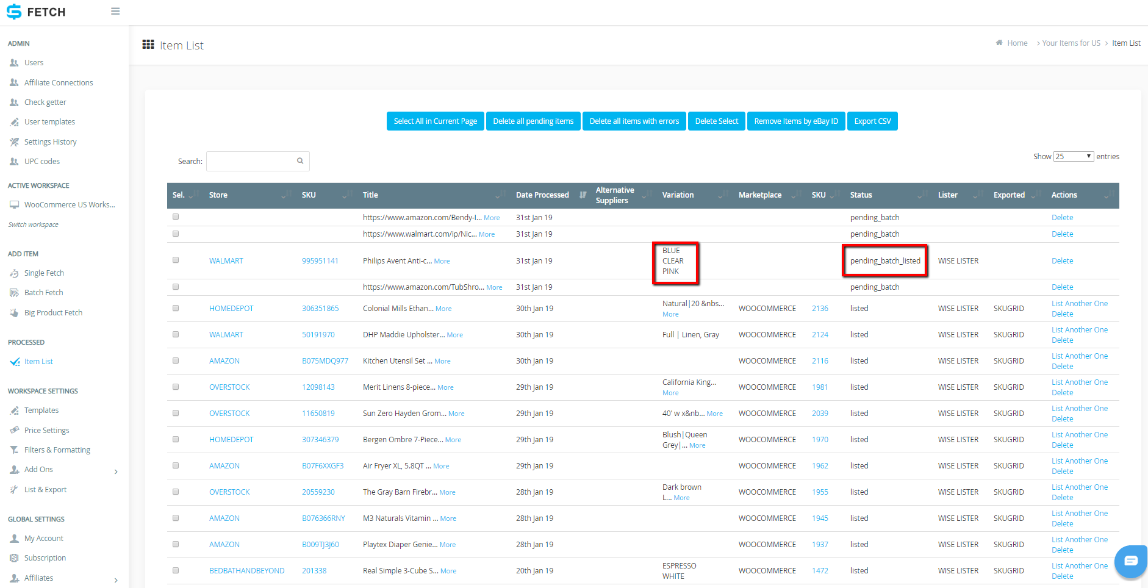Click the Templates sidebar icon
Image resolution: width=1148 pixels, height=588 pixels.
[14, 411]
